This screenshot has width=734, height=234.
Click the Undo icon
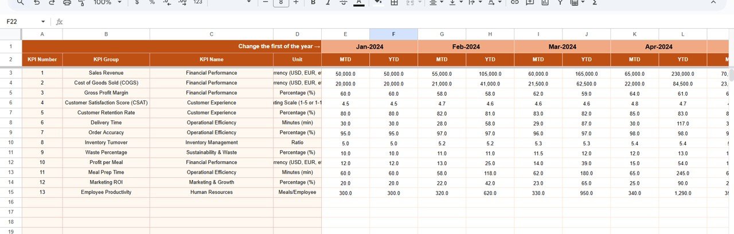(37, 2)
